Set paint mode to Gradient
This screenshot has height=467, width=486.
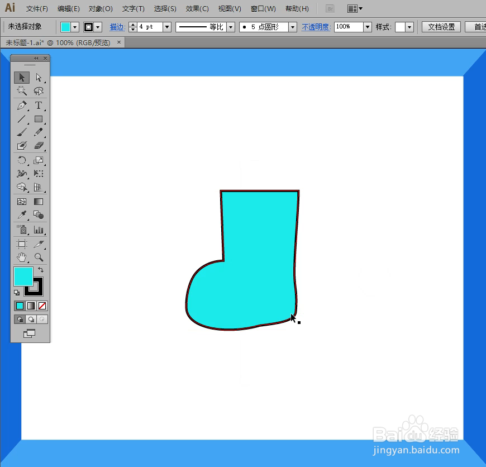pyautogui.click(x=31, y=306)
